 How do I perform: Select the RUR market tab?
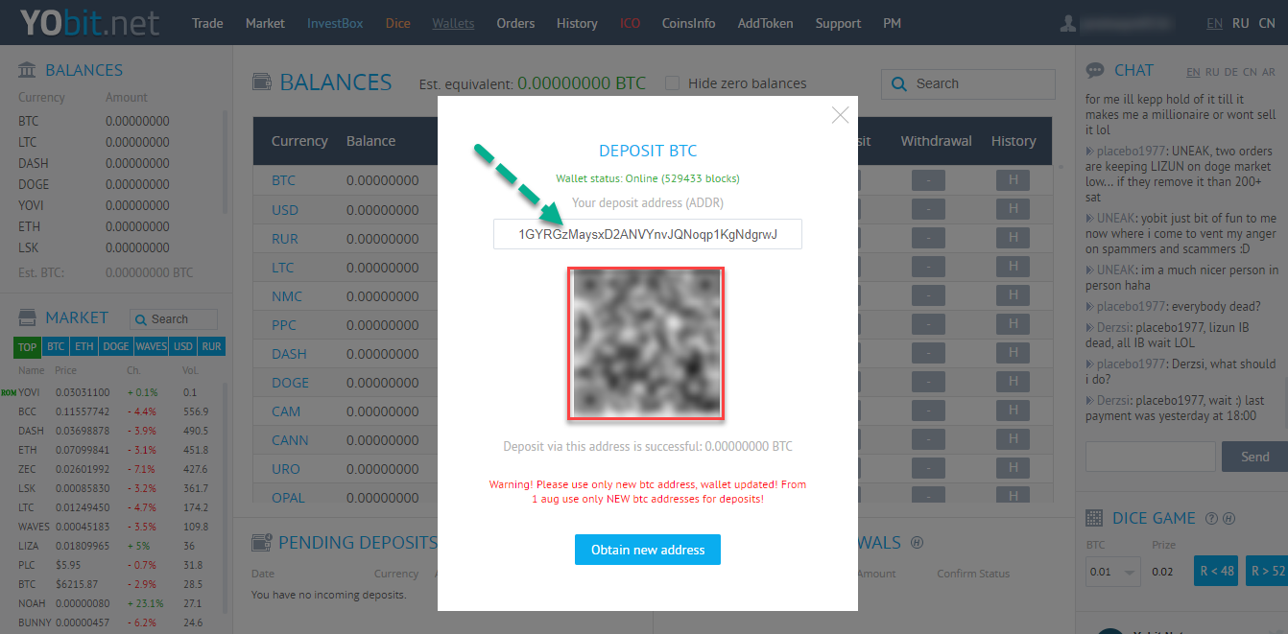coord(211,346)
